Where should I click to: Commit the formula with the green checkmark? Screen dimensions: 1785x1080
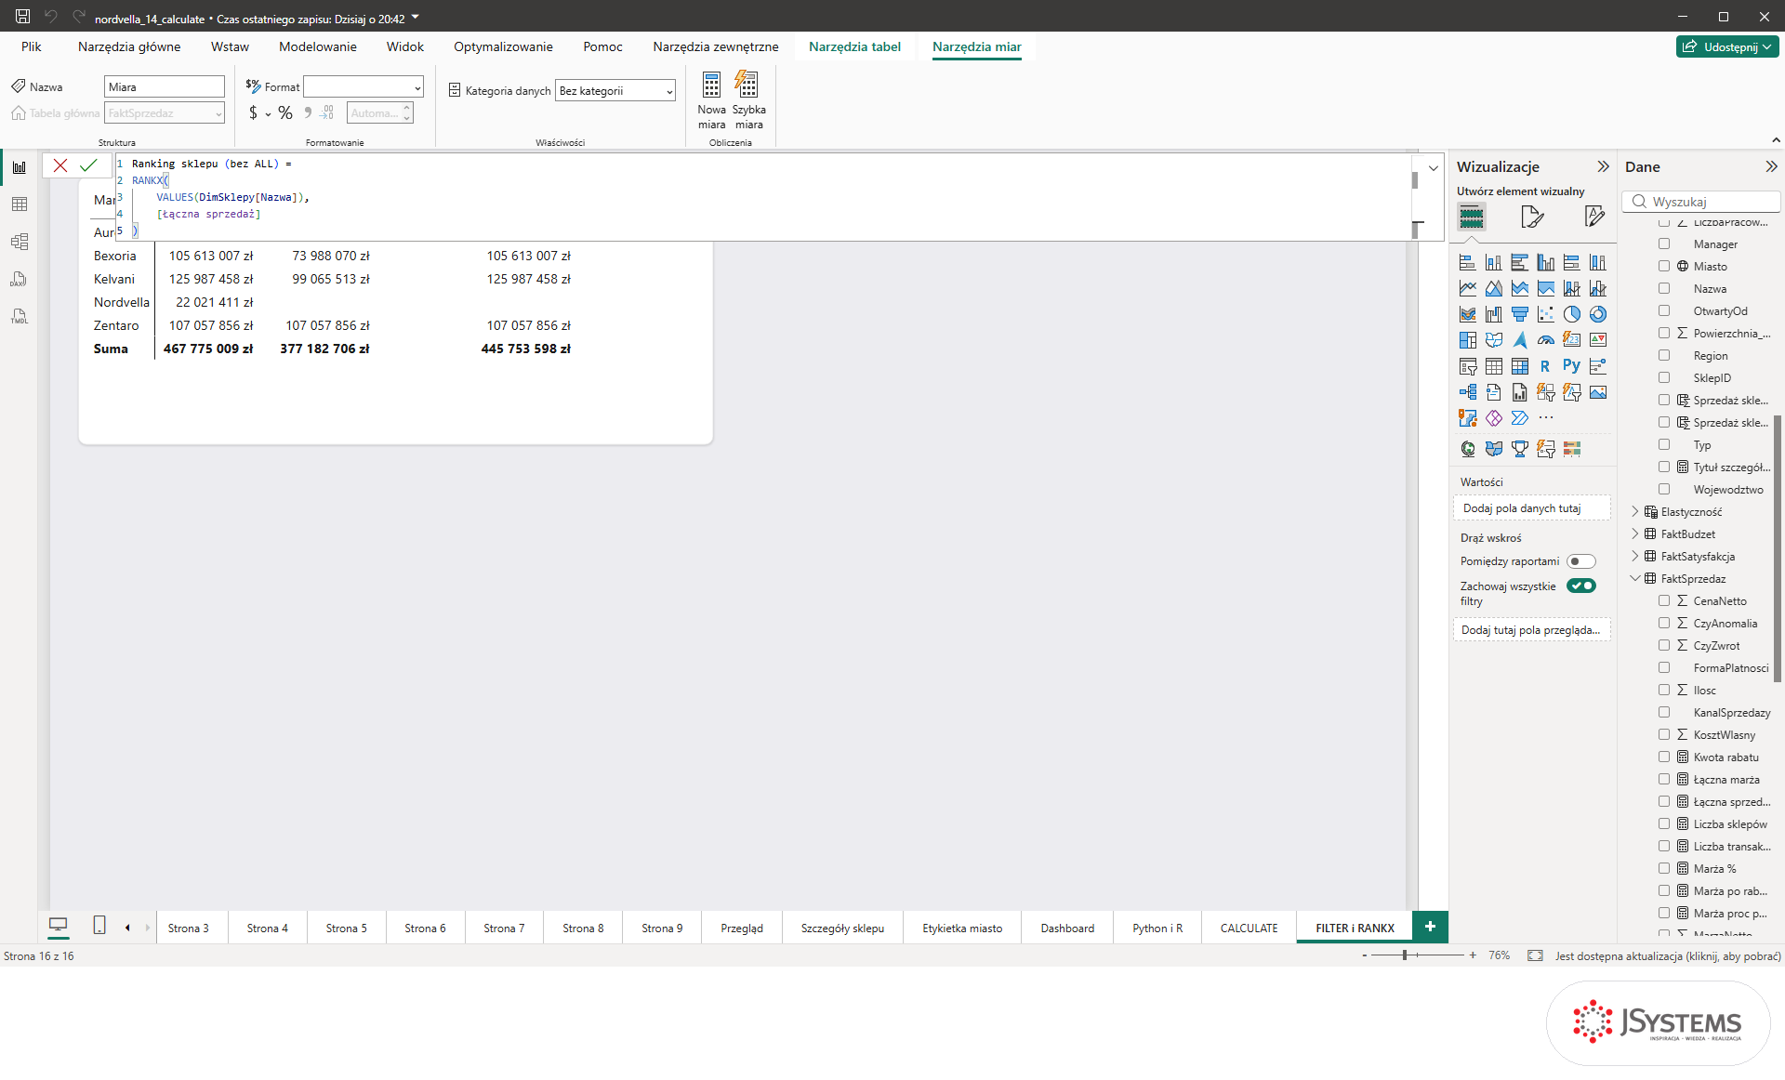(88, 165)
